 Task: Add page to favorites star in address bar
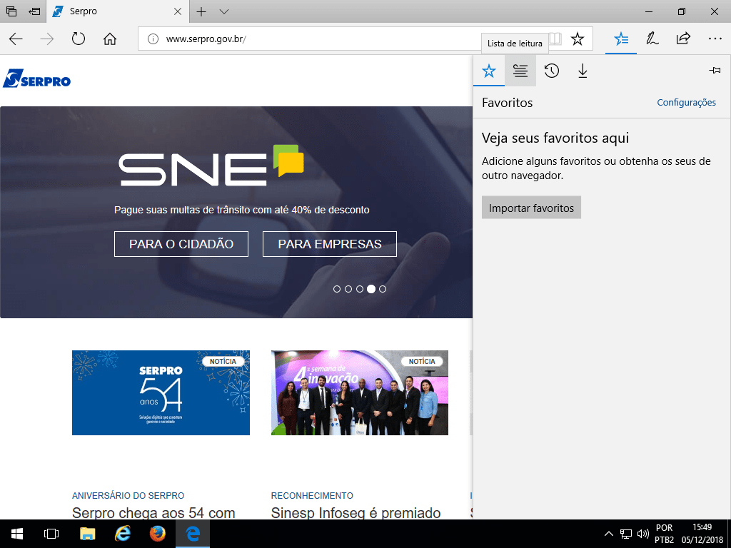(x=578, y=39)
